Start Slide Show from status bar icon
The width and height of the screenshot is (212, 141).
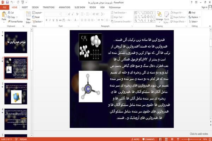point(178,139)
